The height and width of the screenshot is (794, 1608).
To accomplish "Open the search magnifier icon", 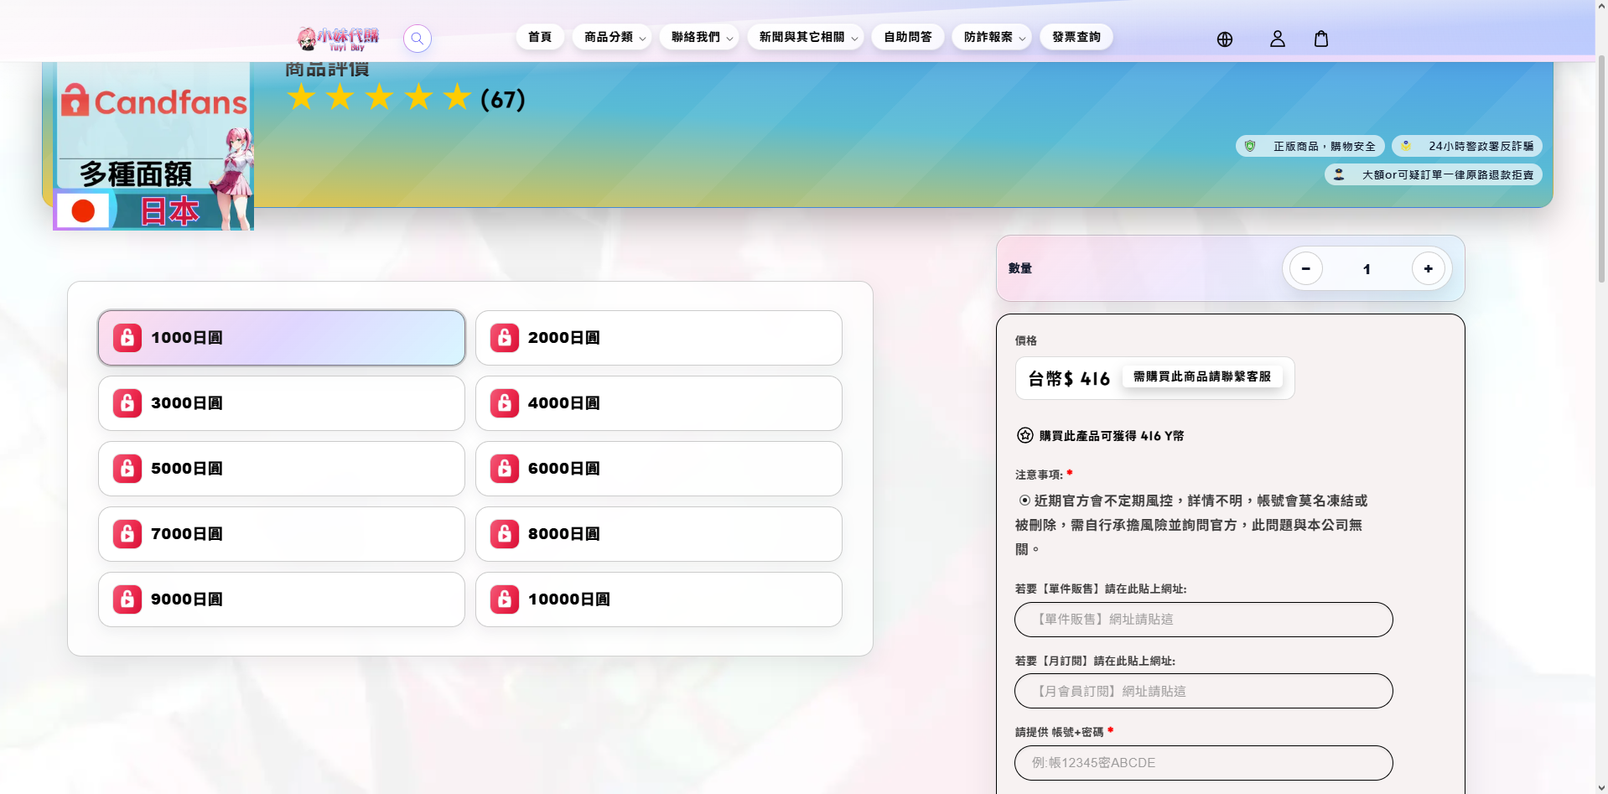I will click(417, 39).
